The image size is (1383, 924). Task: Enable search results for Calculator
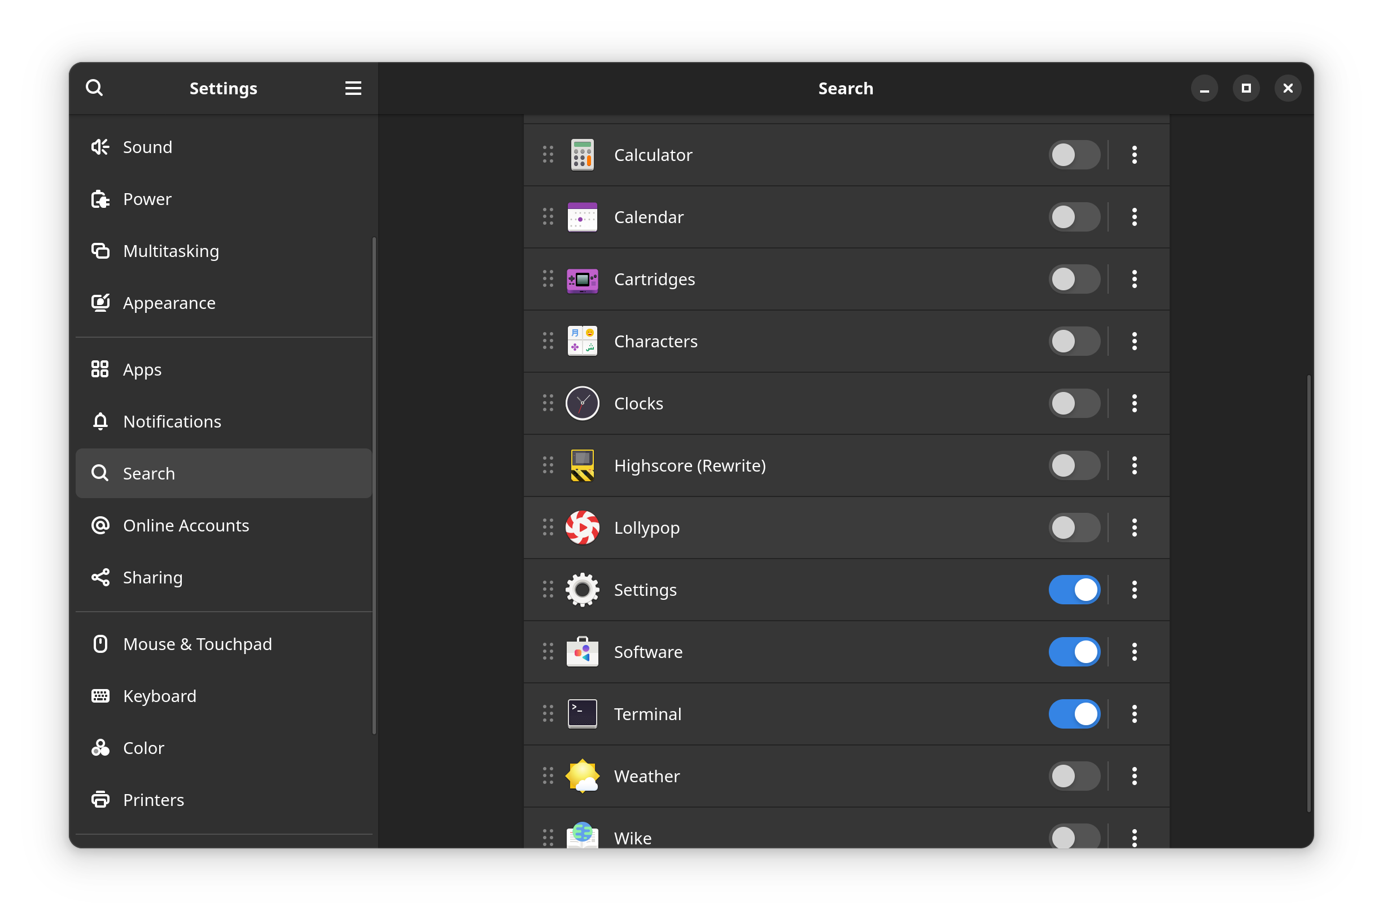point(1074,155)
